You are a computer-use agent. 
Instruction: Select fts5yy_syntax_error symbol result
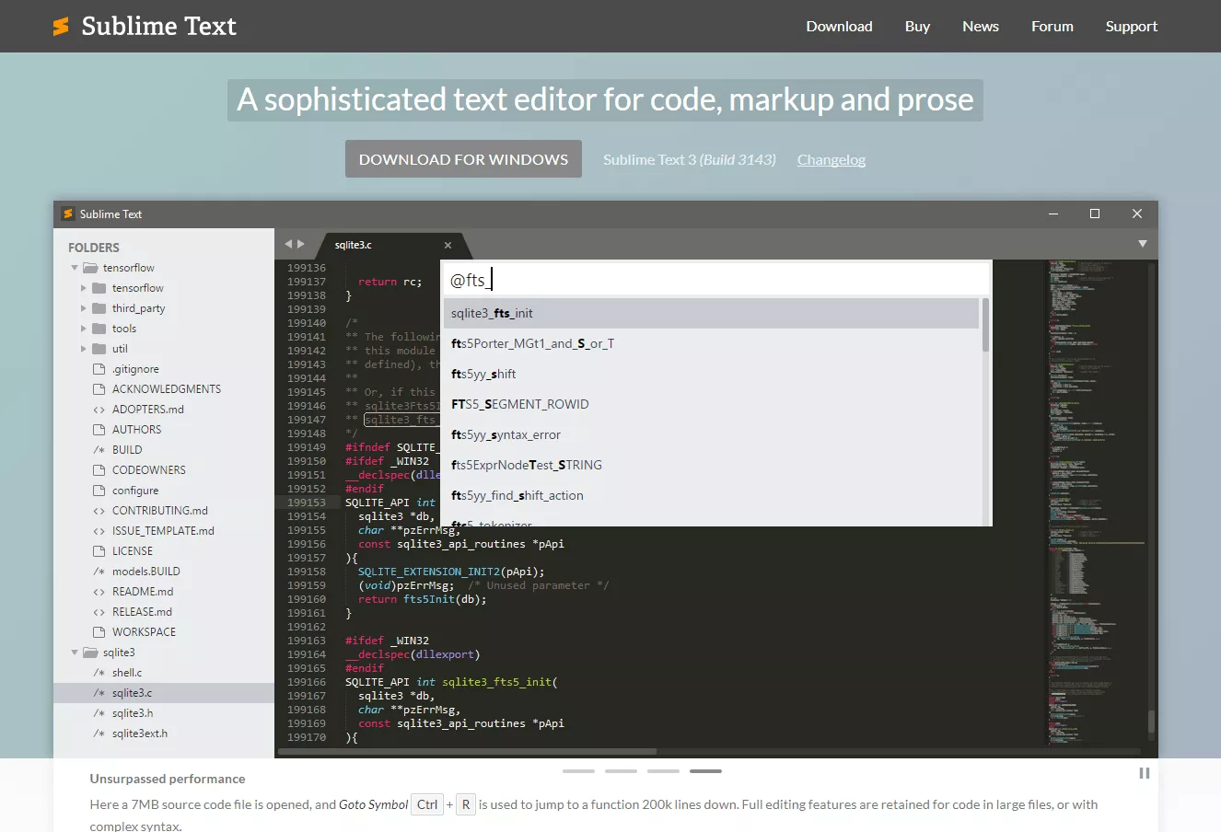(x=711, y=434)
